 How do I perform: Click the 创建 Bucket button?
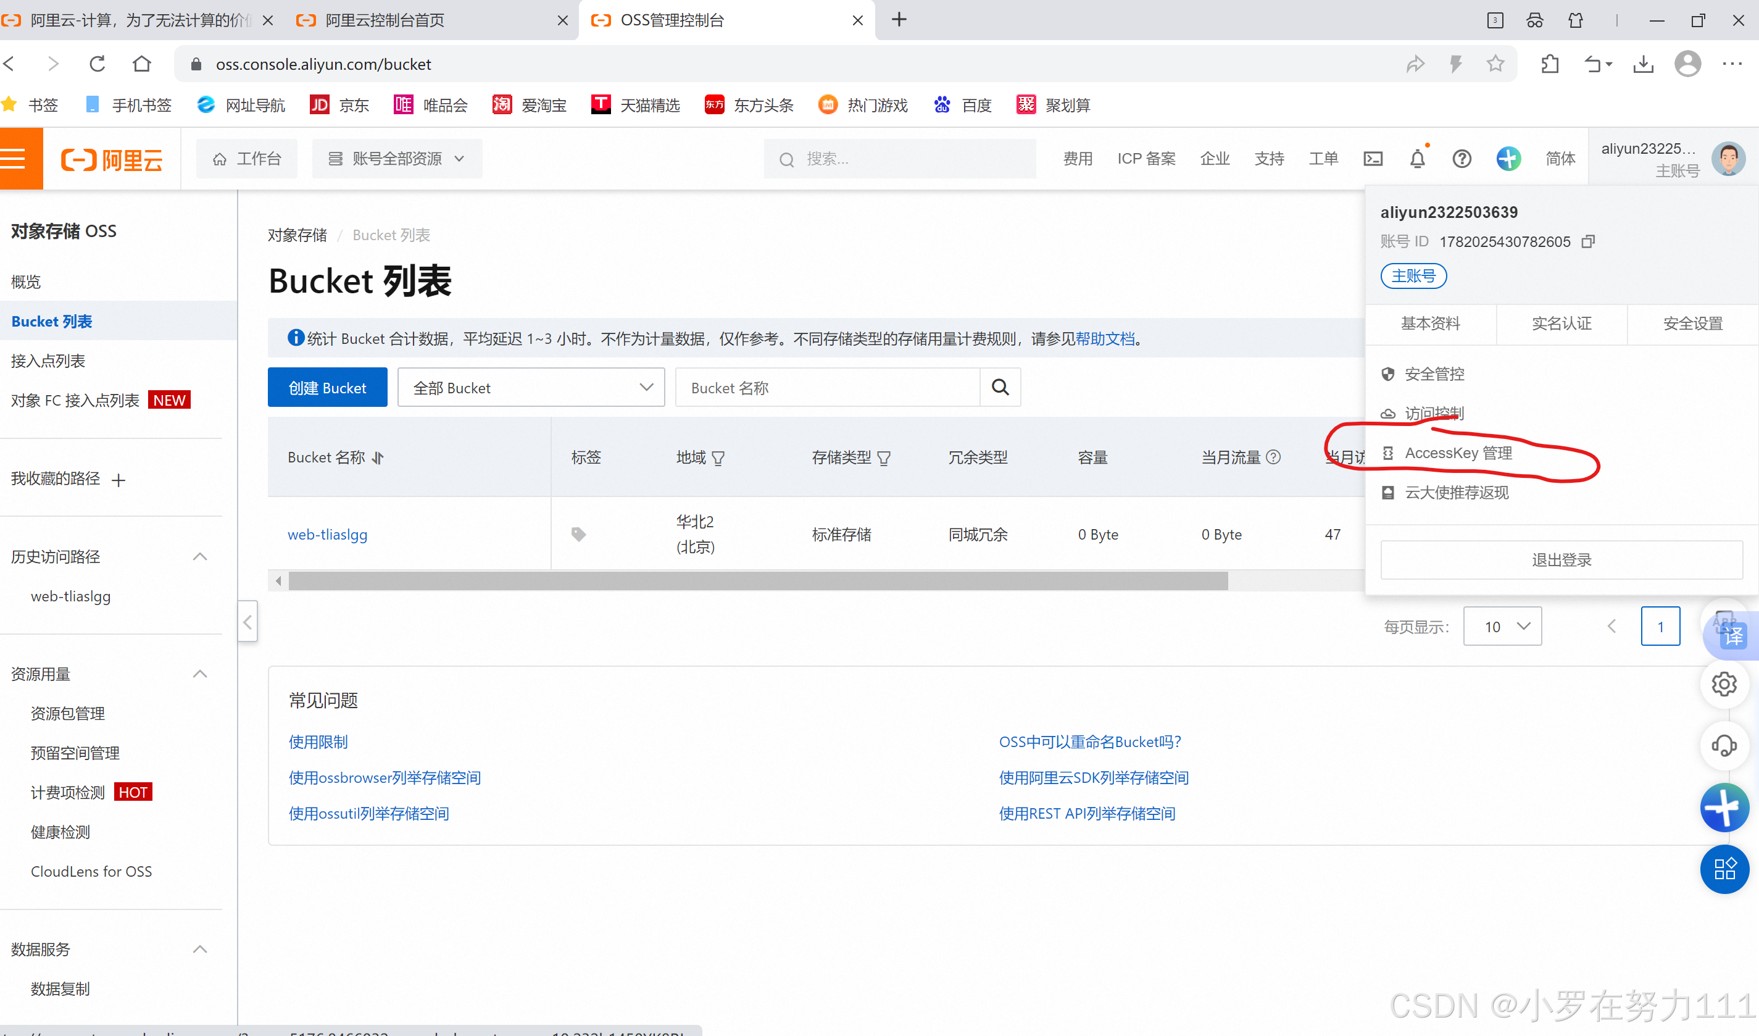point(327,388)
